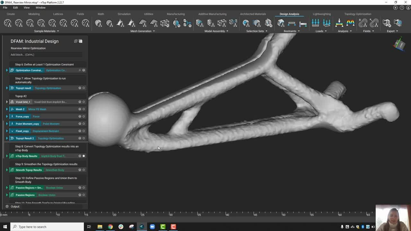Open the Output settings gear

[x=7, y=207]
